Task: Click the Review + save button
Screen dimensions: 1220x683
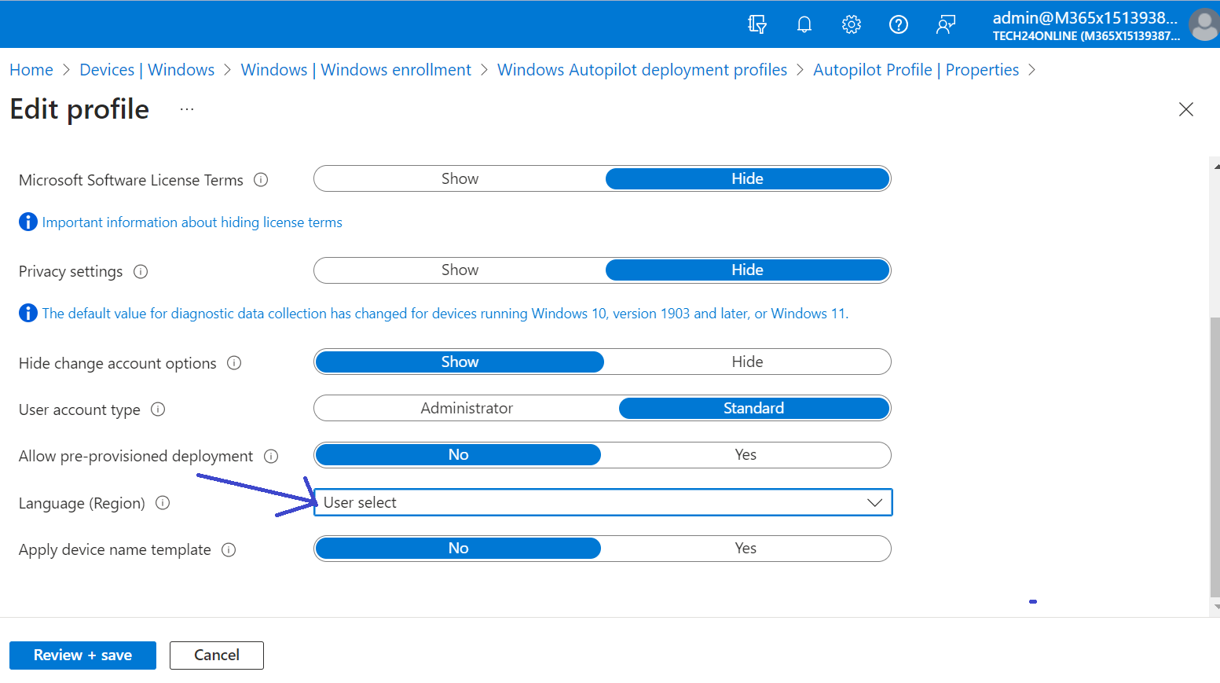Action: (82, 655)
